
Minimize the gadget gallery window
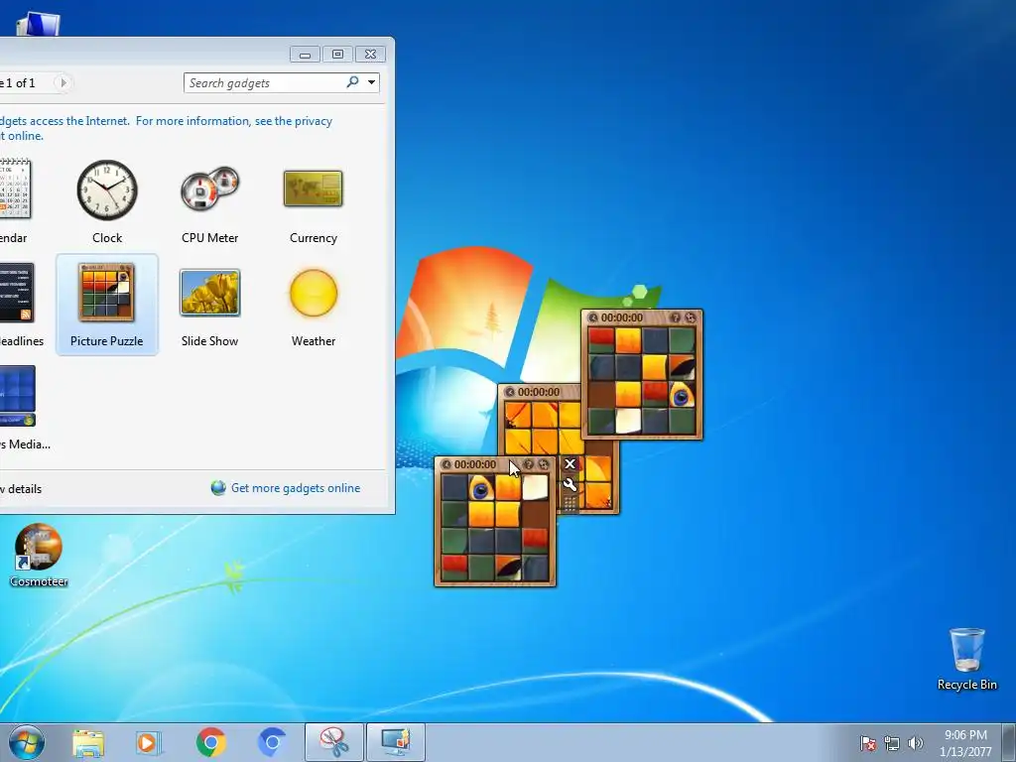(x=306, y=55)
